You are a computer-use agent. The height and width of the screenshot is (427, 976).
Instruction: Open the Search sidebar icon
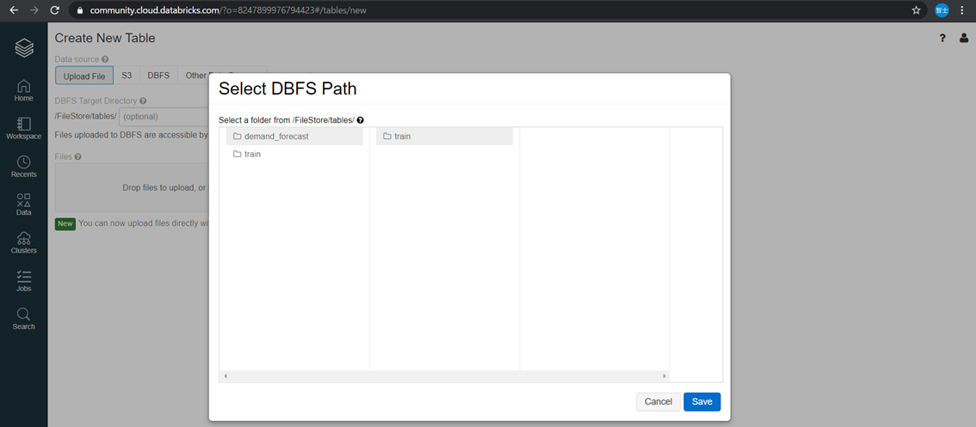point(23,319)
